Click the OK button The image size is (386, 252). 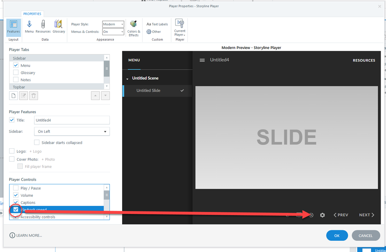[337, 235]
